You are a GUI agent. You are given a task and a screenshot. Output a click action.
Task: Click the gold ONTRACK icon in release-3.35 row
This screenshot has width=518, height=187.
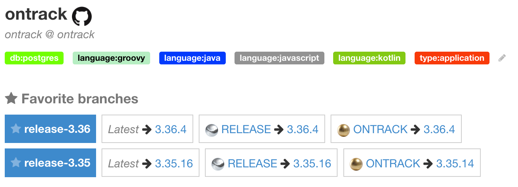(356, 164)
